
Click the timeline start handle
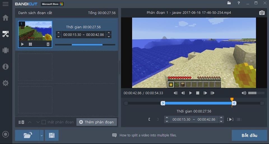[163, 103]
